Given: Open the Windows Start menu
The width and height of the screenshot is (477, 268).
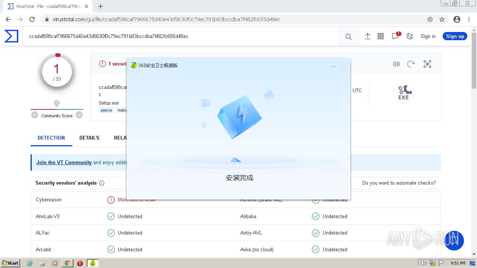Looking at the screenshot, I should (x=10, y=263).
